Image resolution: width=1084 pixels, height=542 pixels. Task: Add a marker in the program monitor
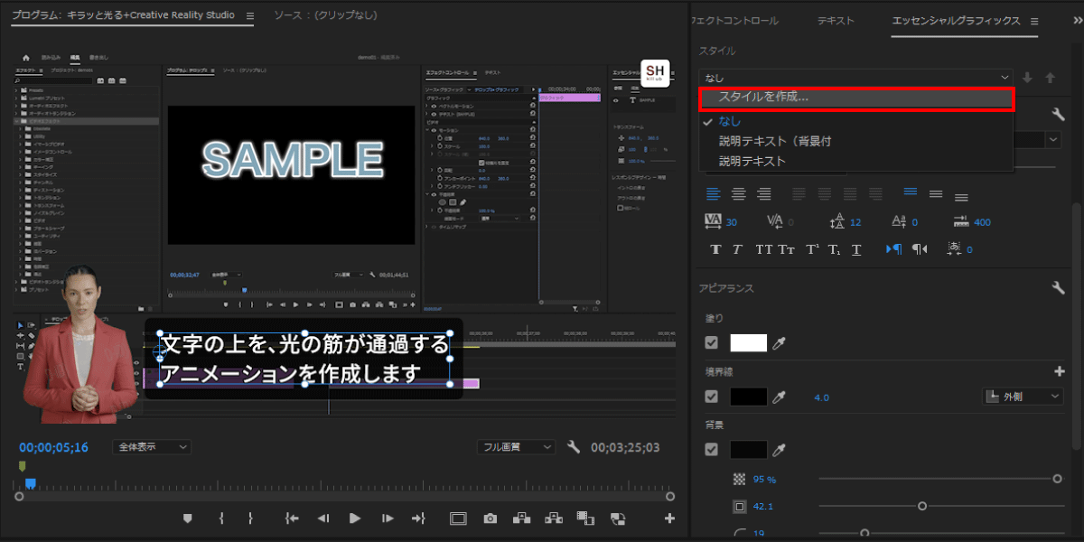pyautogui.click(x=187, y=518)
